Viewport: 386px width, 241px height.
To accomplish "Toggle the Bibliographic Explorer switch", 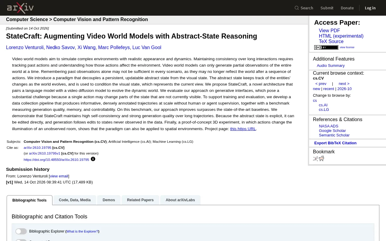I will pyautogui.click(x=21, y=231).
